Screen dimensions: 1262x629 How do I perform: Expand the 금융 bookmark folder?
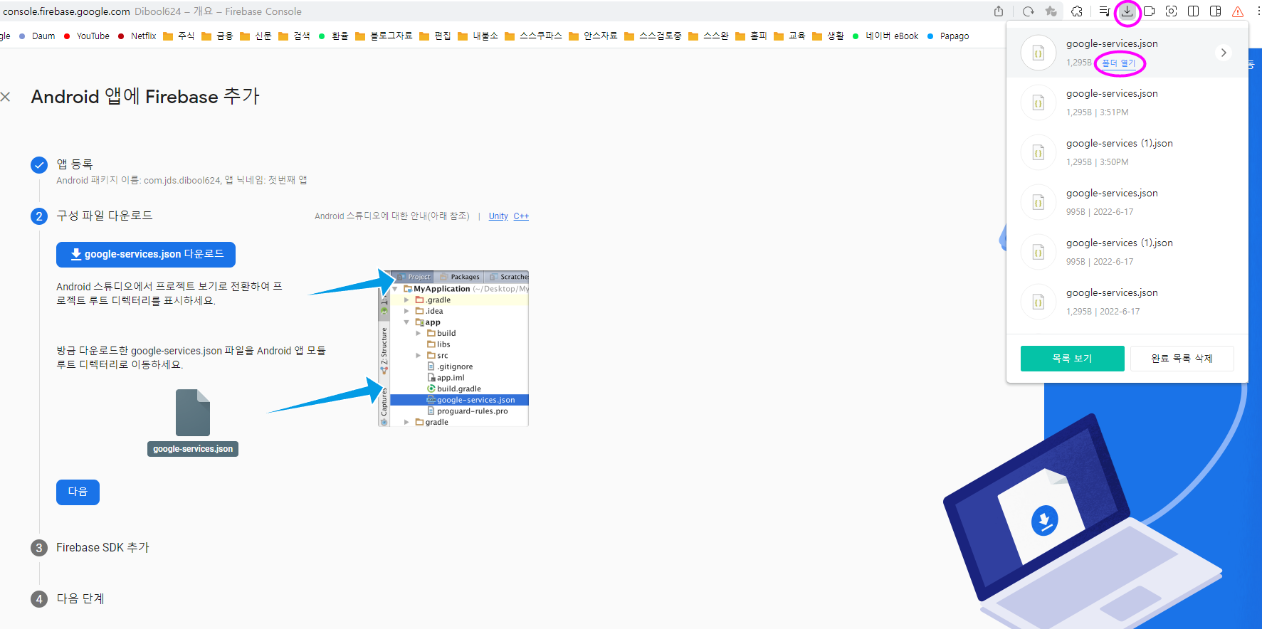[217, 36]
